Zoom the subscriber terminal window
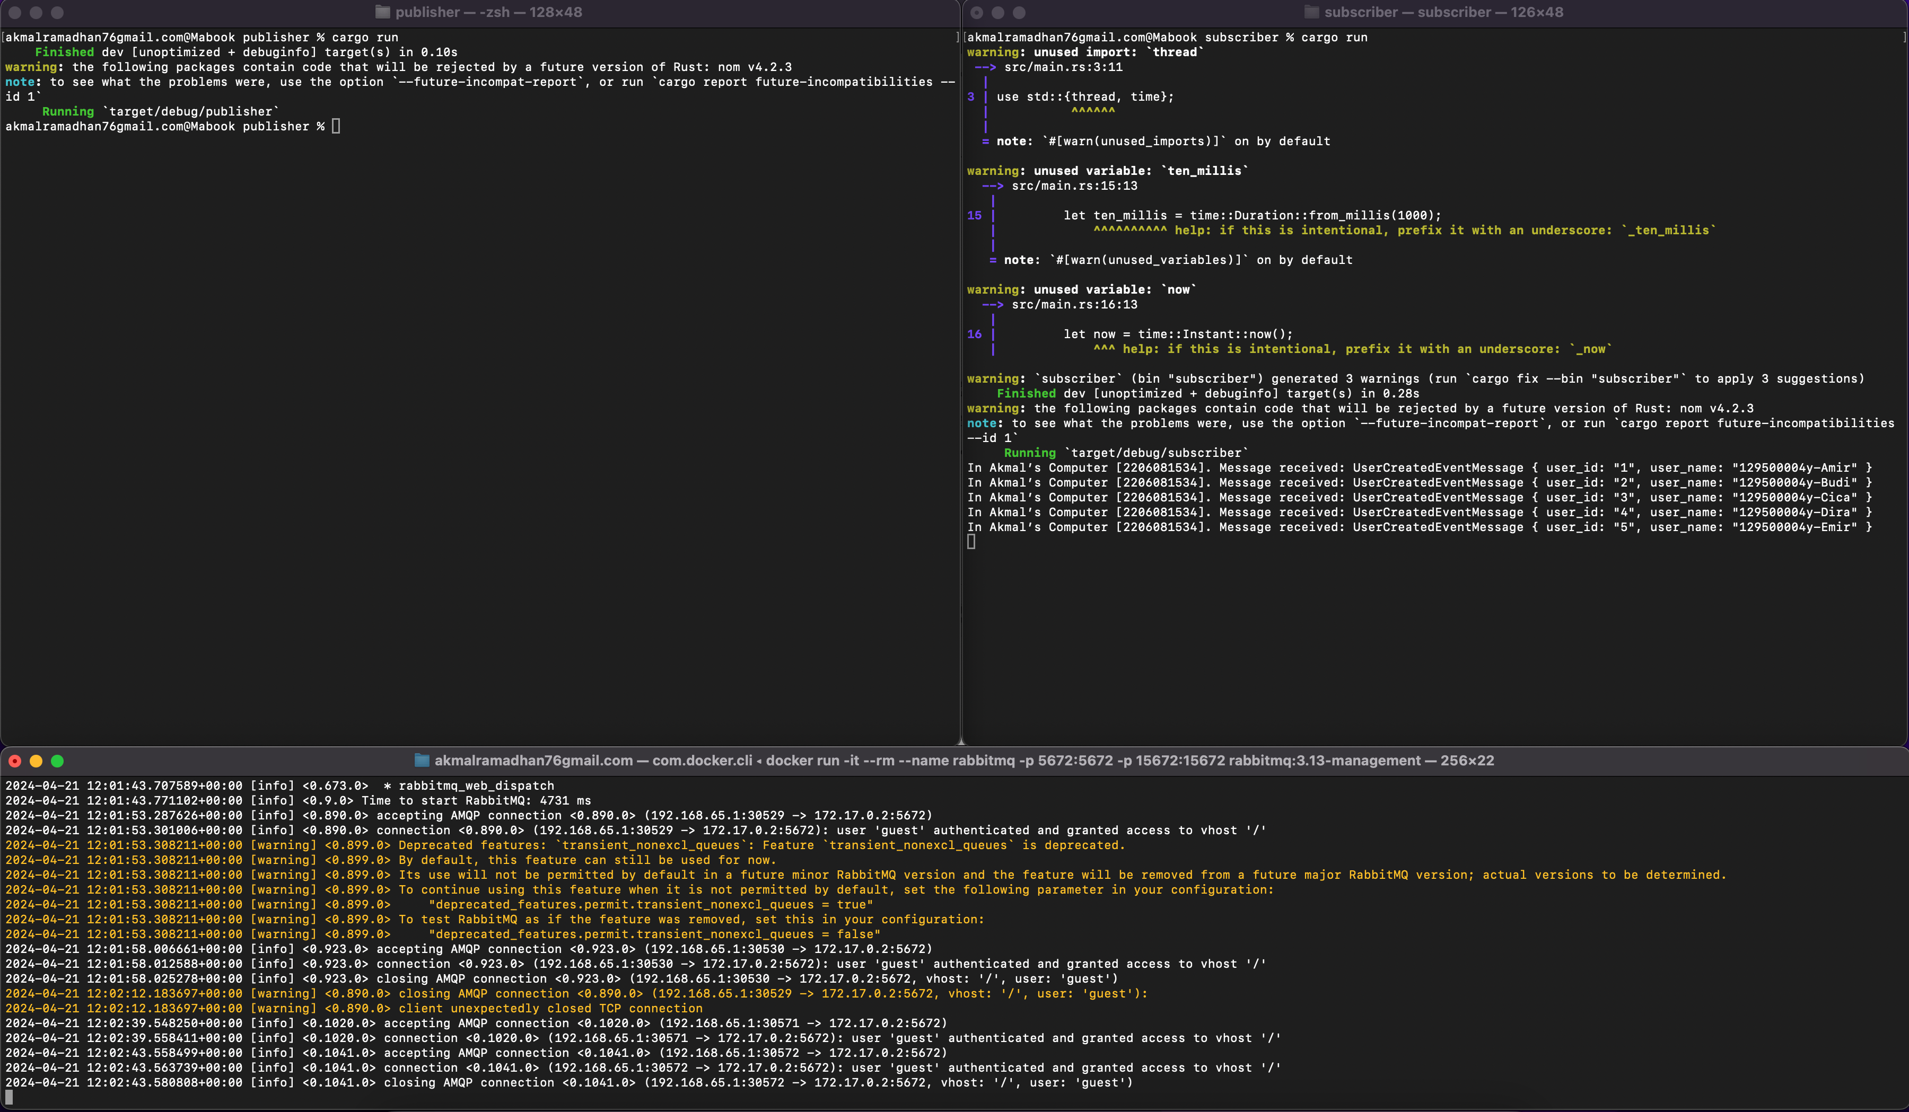 pos(1019,12)
